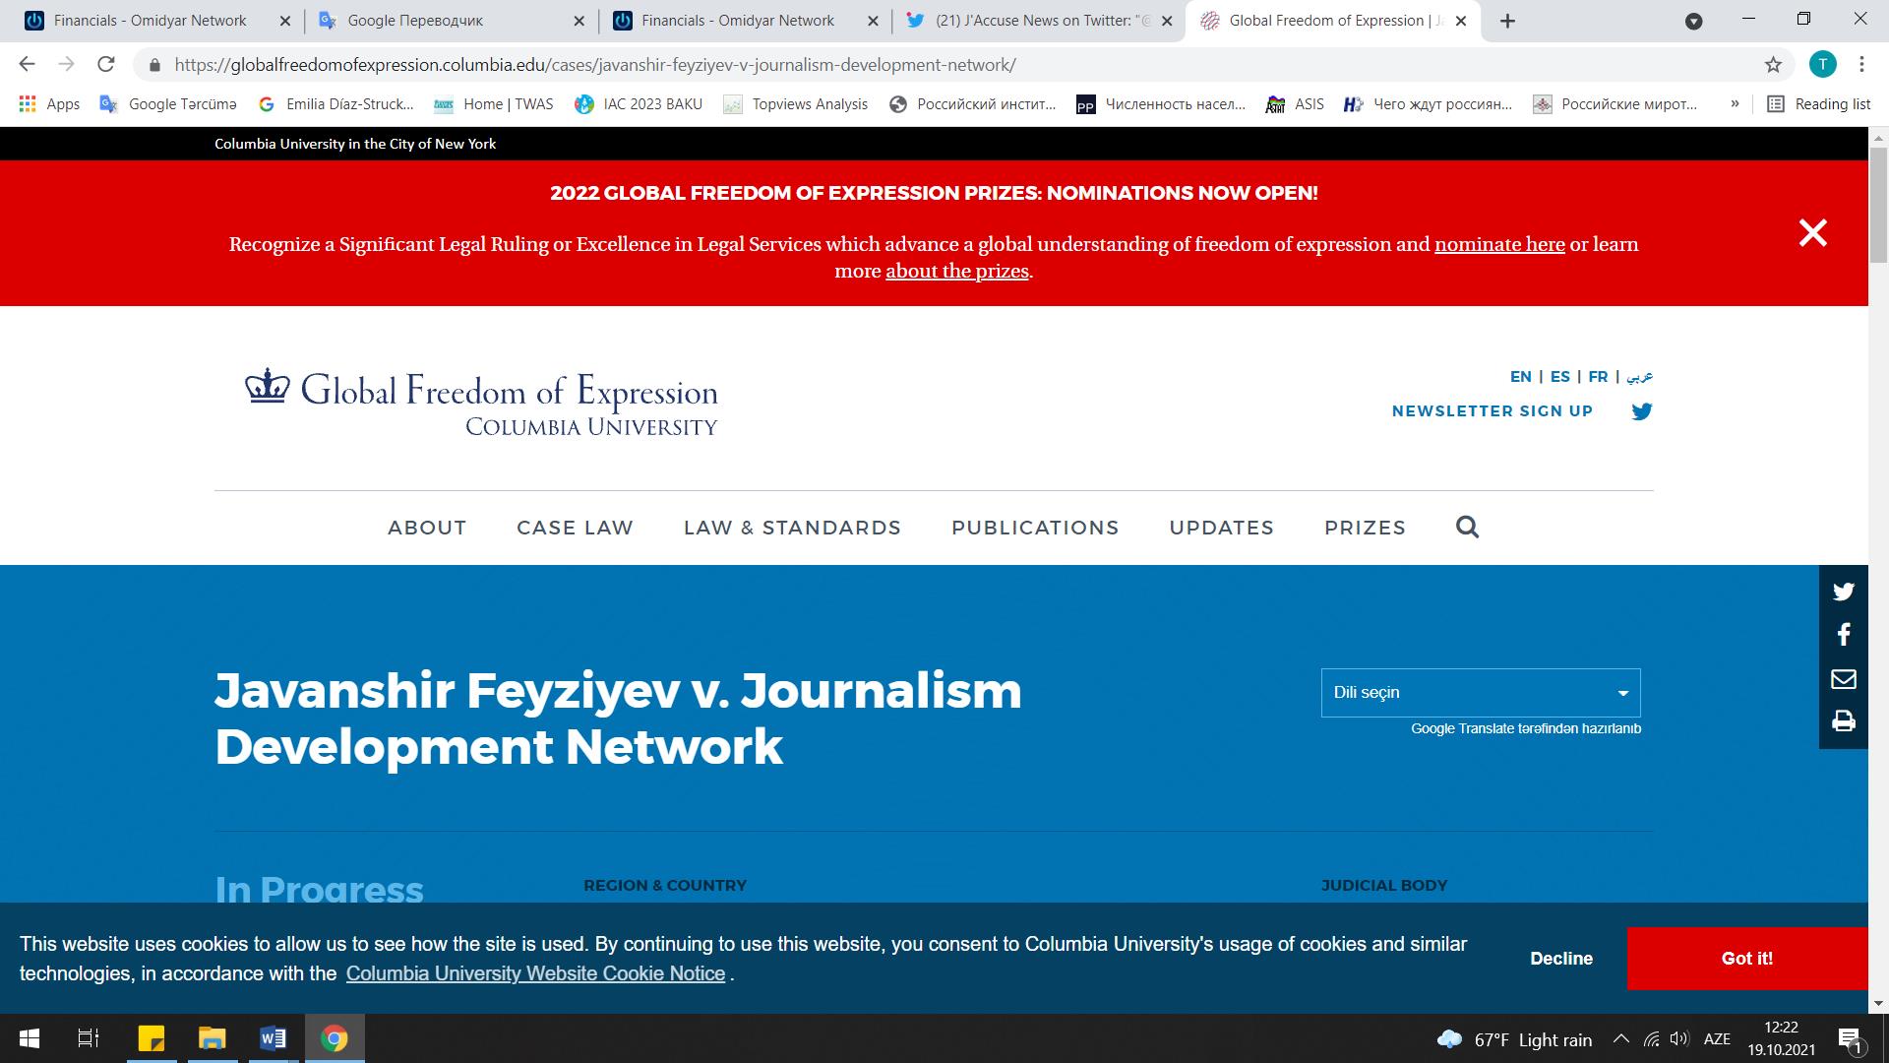Switch site language to FR

1598,376
